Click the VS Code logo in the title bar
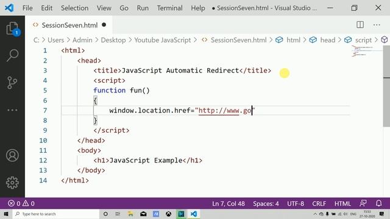Viewport: 390px width, 219px height. pos(9,8)
